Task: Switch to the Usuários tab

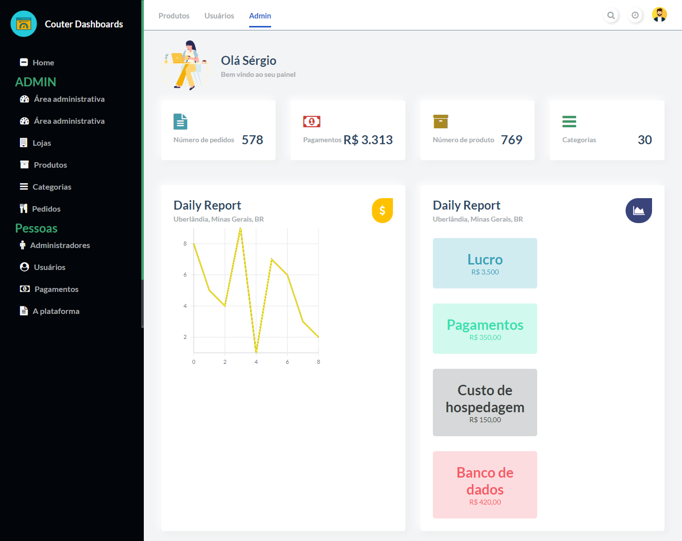Action: pos(219,15)
